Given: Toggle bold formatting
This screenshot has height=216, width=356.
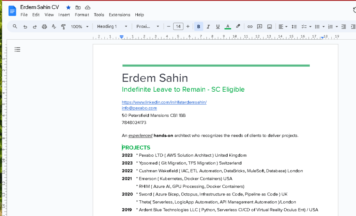Looking at the screenshot, I should (x=199, y=26).
